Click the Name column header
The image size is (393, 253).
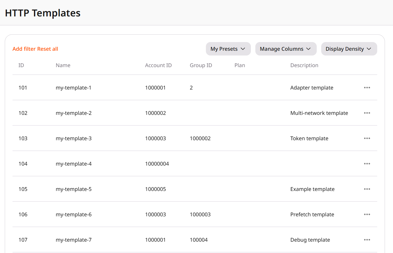[x=63, y=65]
